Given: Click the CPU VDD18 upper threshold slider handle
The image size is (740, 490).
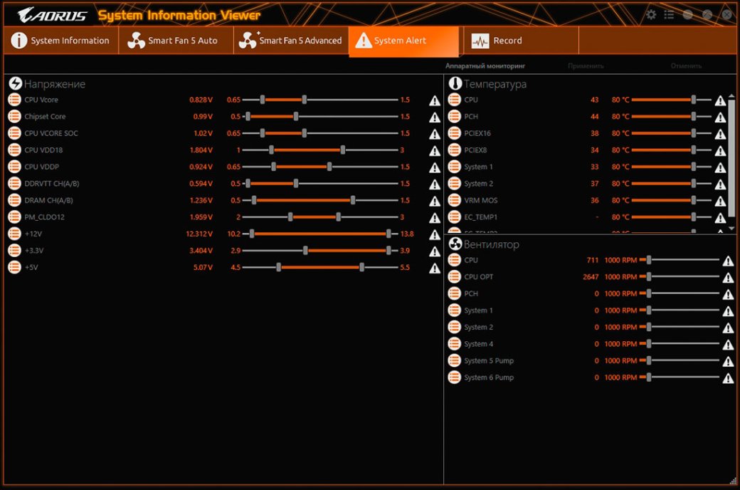Looking at the screenshot, I should pyautogui.click(x=343, y=150).
